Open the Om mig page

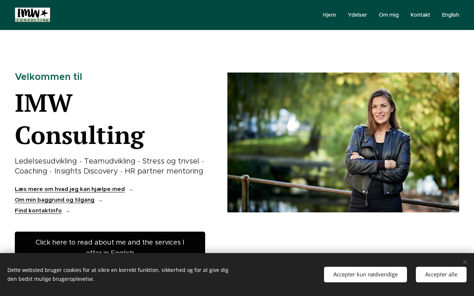(389, 15)
